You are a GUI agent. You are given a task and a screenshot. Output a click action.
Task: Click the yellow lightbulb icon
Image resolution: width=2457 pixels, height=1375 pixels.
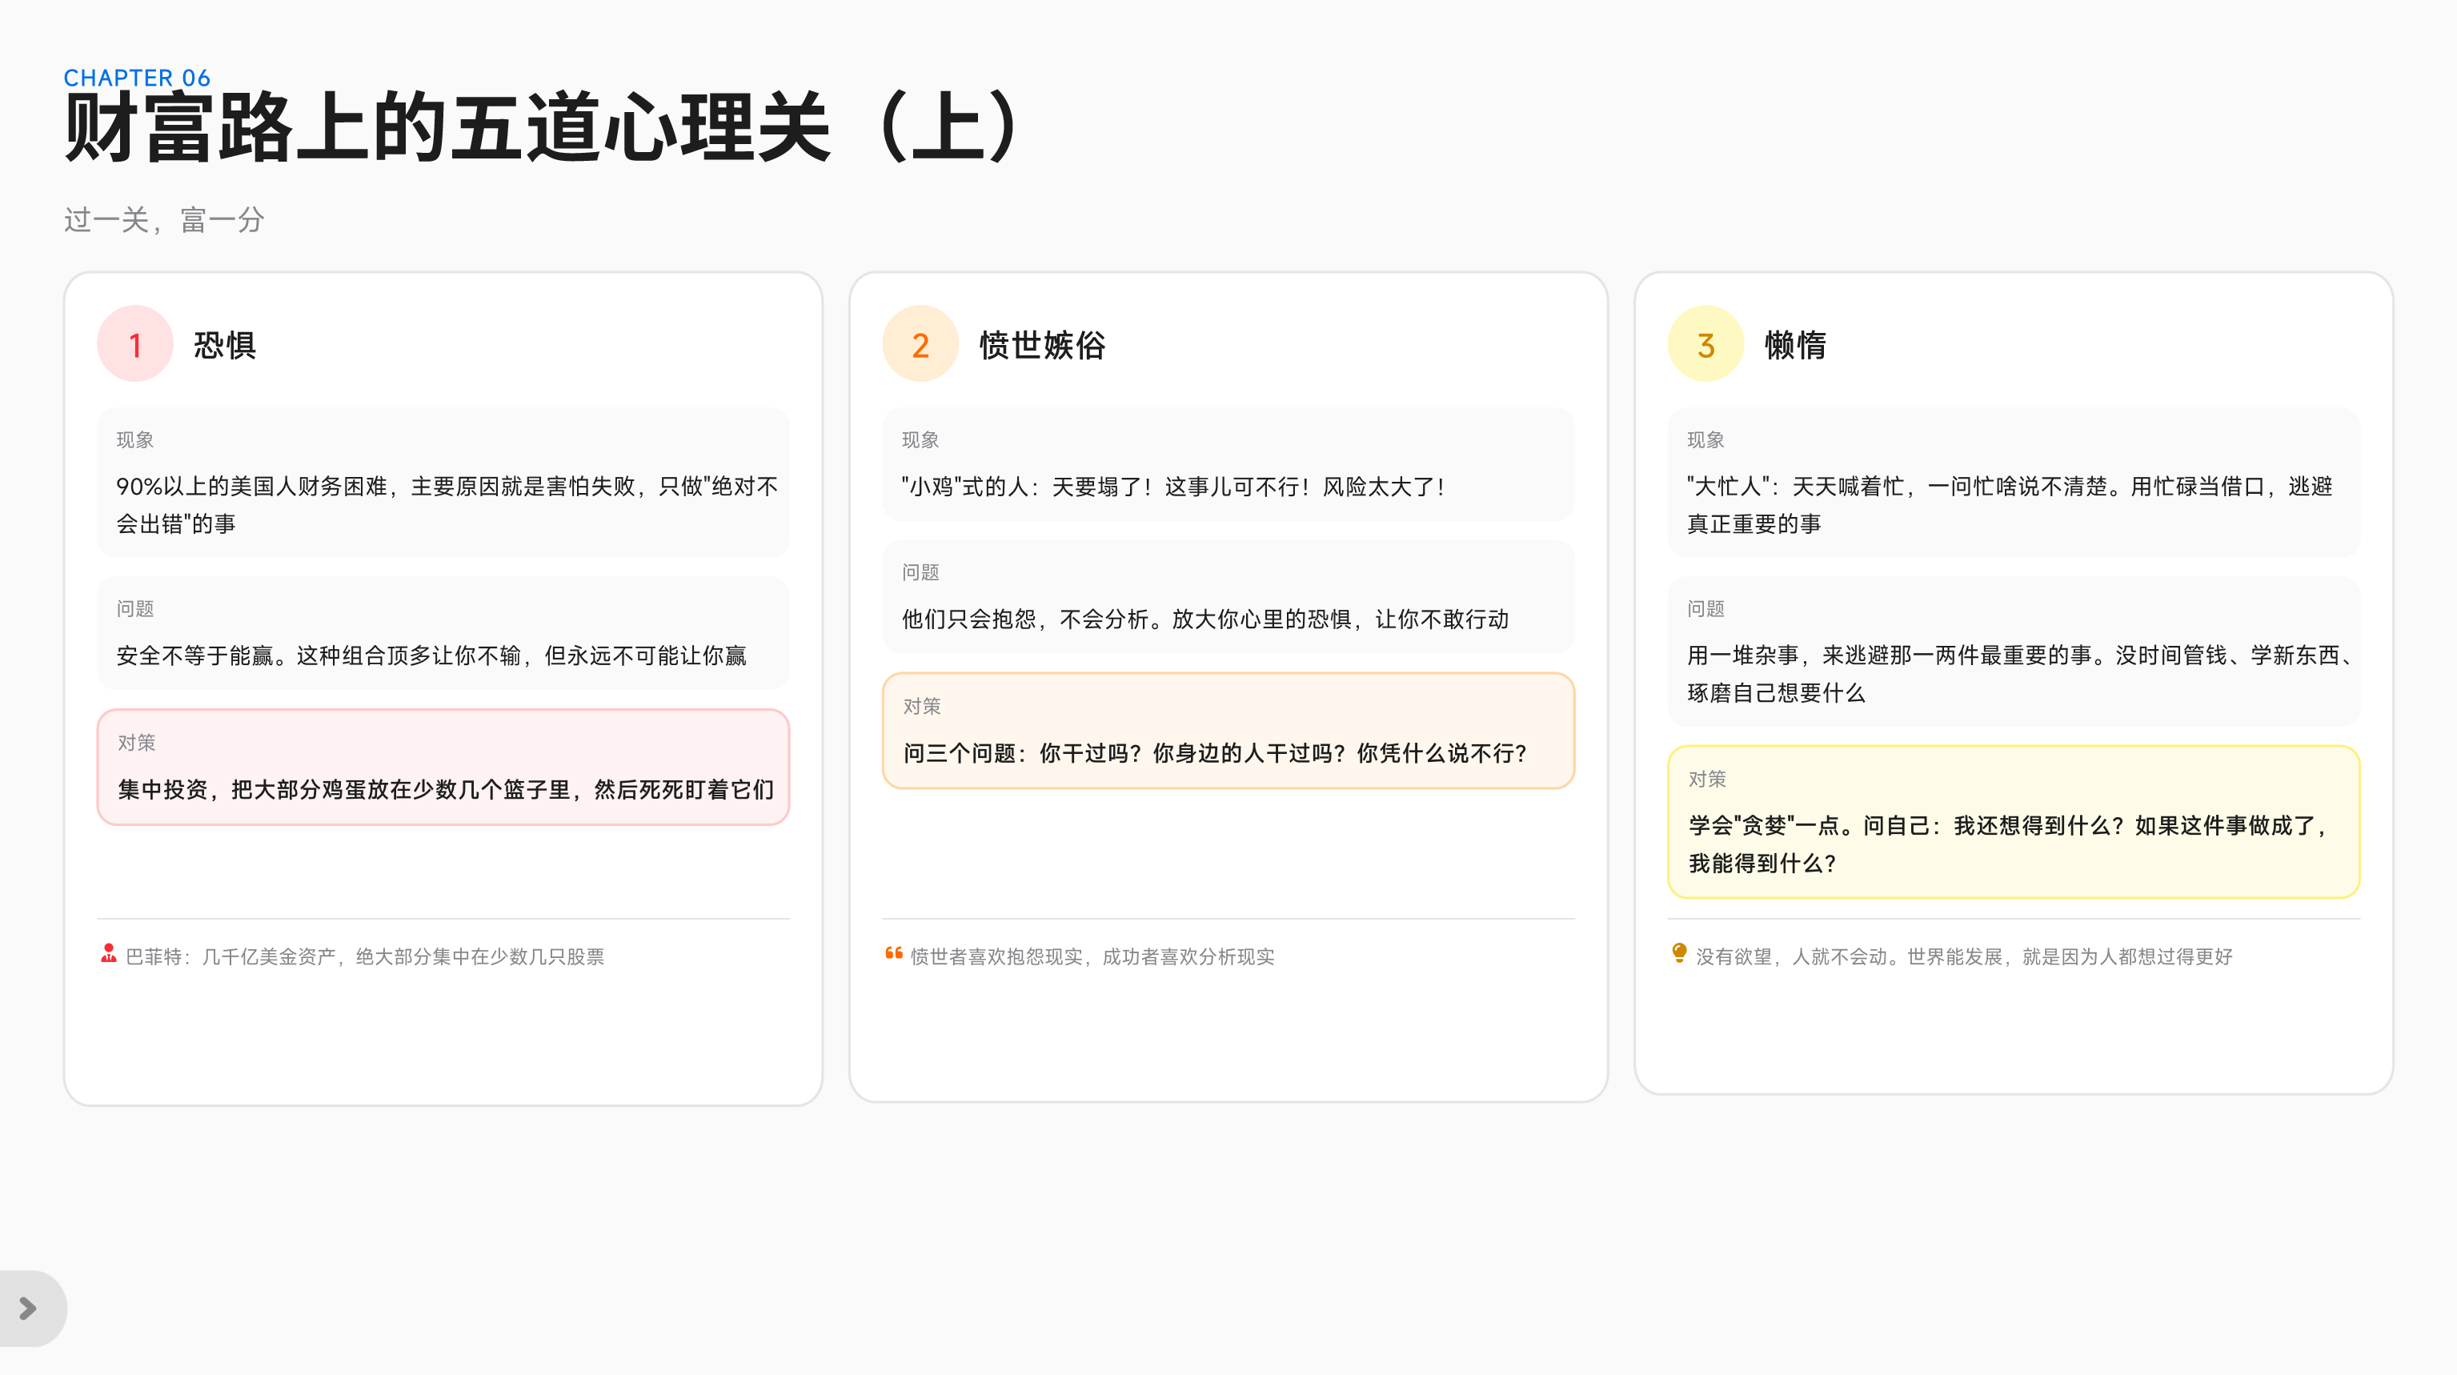click(1679, 953)
